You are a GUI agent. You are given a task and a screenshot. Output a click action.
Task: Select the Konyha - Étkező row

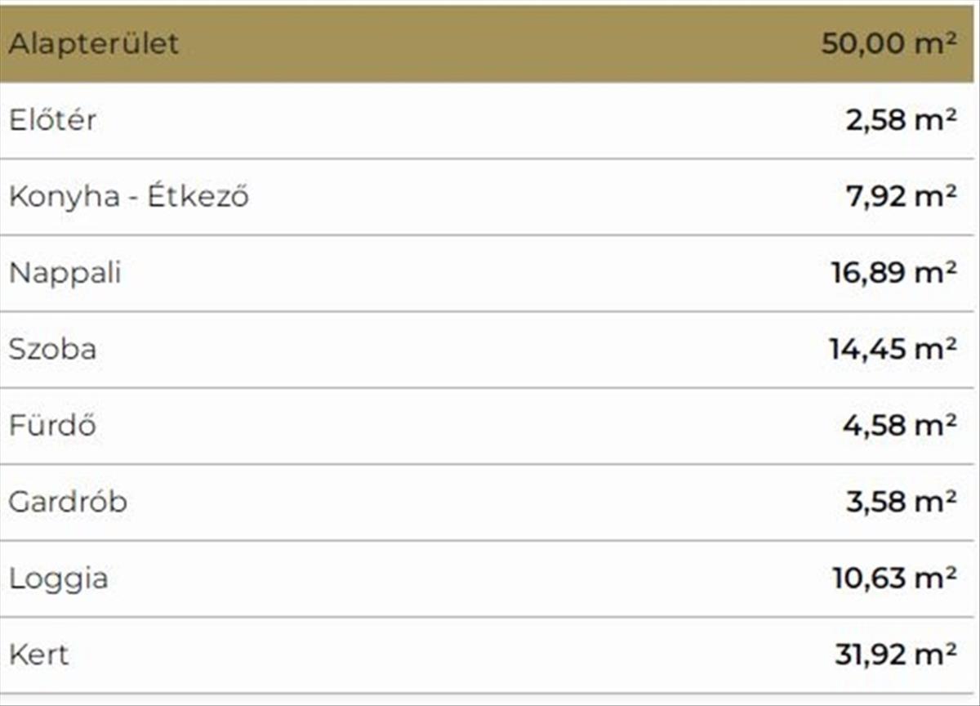(x=128, y=197)
